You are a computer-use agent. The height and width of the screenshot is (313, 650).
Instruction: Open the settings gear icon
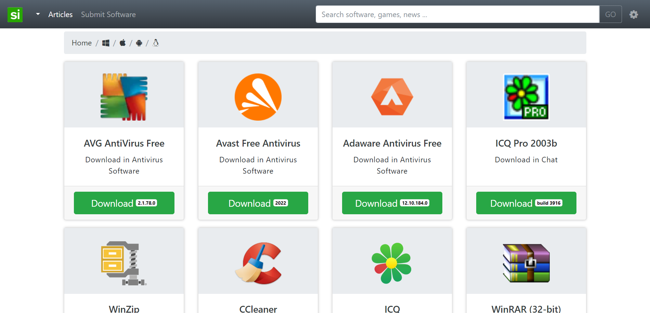tap(634, 14)
